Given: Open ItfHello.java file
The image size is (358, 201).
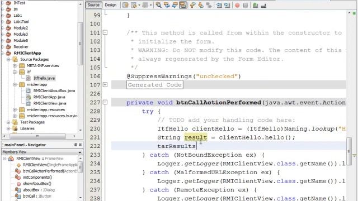Looking at the screenshot, I should (44, 78).
